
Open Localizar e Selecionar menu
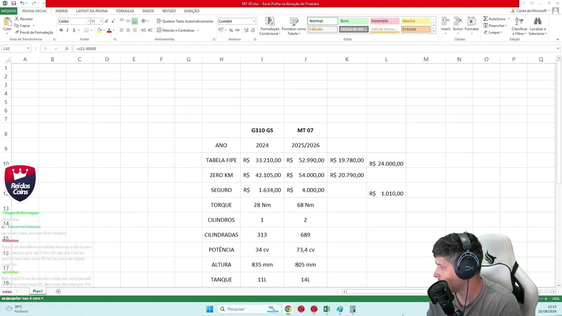click(537, 26)
